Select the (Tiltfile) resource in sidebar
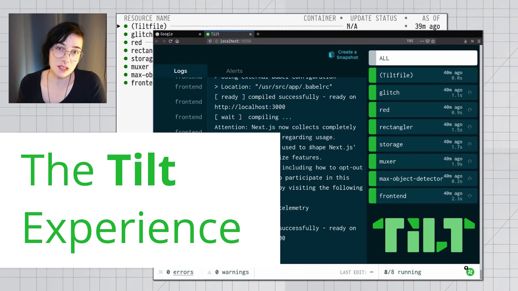This screenshot has height=291, width=518. tap(423, 75)
